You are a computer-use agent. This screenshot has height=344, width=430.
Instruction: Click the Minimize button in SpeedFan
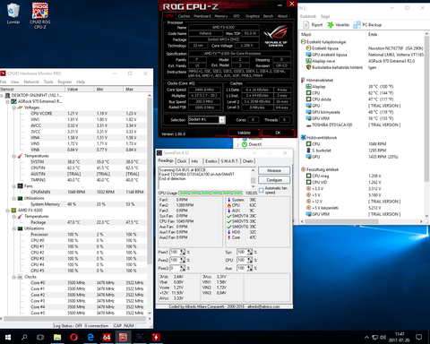pyautogui.click(x=274, y=170)
